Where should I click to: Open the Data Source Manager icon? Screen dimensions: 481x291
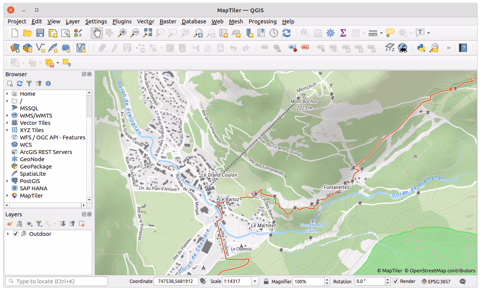[x=15, y=48]
